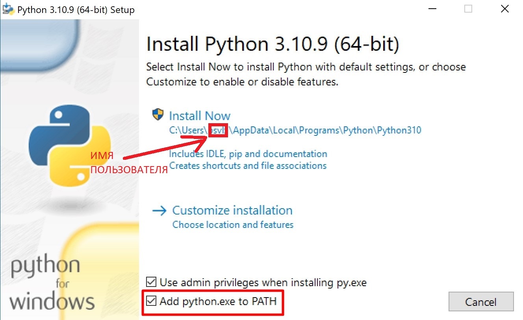Screen dimensions: 523x320
Task: Click the Install Python 3.10.9 (64-bit) heading
Action: coord(273,44)
